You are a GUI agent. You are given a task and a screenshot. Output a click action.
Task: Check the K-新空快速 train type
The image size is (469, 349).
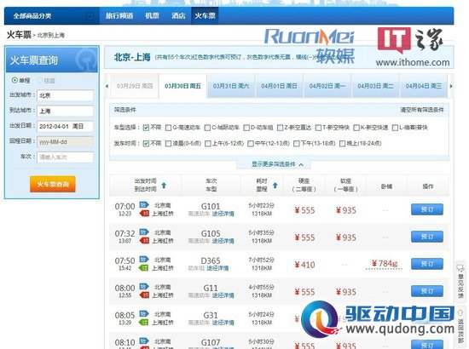(x=356, y=128)
